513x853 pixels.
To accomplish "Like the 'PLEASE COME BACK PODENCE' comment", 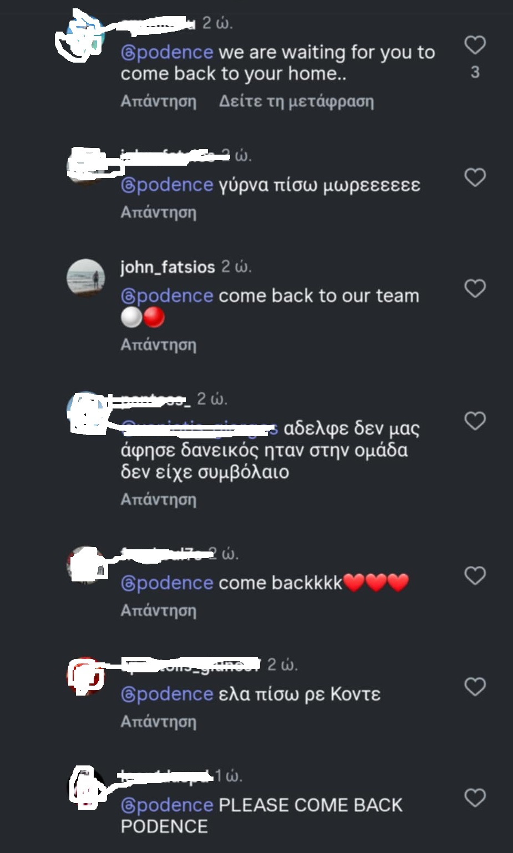I will coord(475,798).
